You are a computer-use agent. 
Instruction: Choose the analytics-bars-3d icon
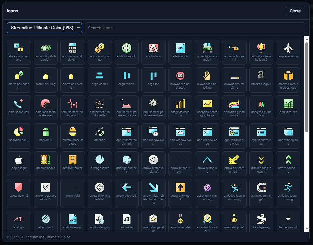(180, 108)
